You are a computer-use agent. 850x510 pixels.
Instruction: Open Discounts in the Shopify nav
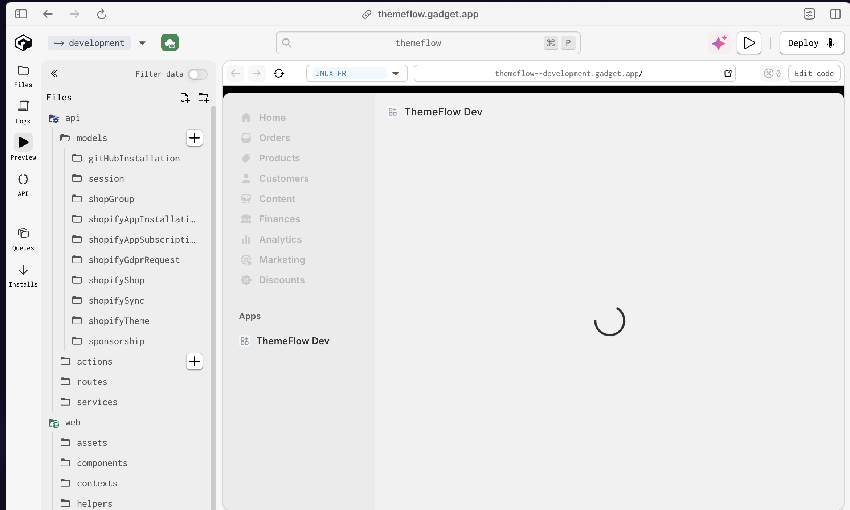tap(282, 280)
